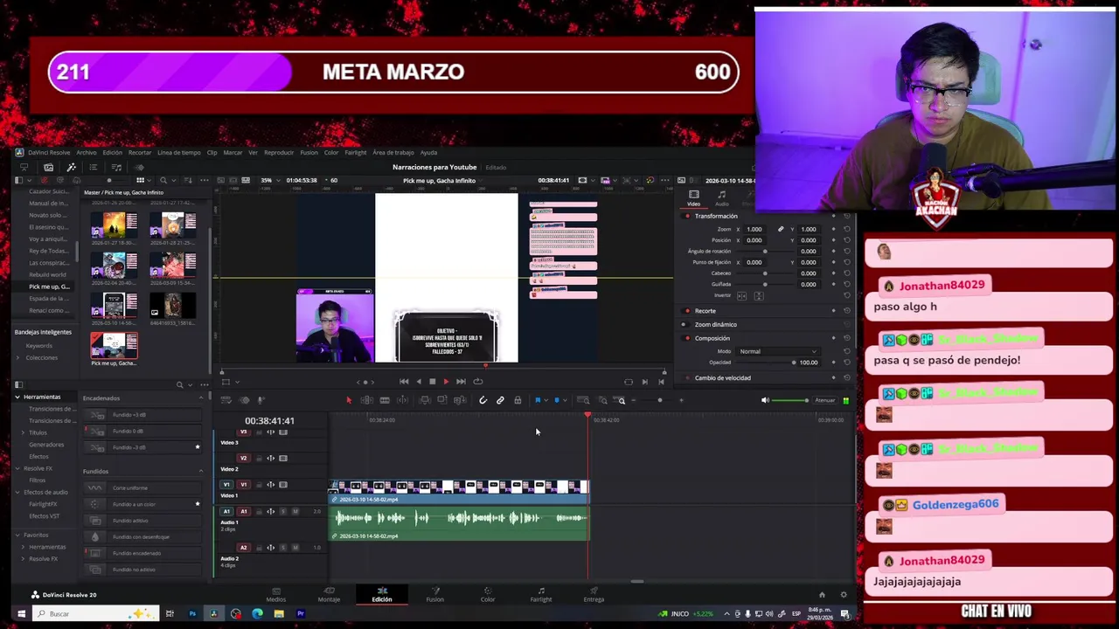
Task: Click the Insert clip icon in timeline toolbar
Action: [425, 400]
